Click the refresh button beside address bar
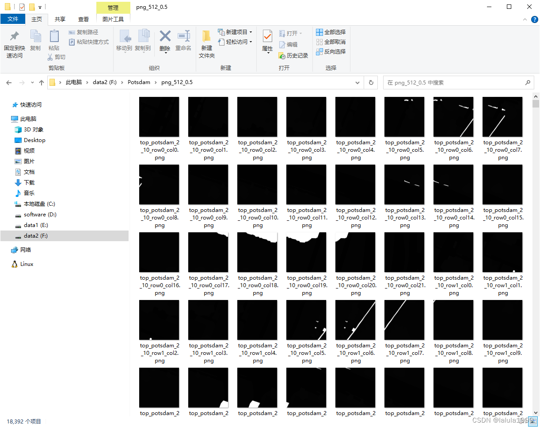Screen dimensions: 540x427 pyautogui.click(x=371, y=83)
